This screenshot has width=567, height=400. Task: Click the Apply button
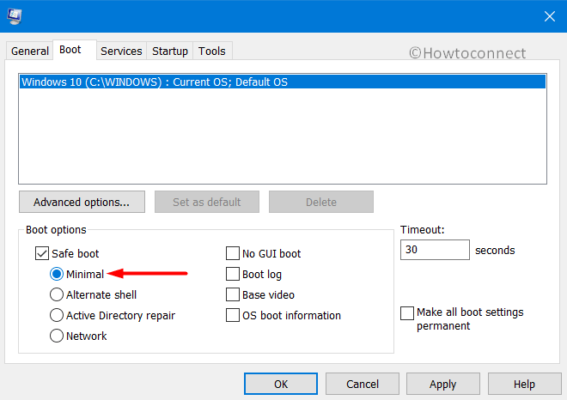[x=443, y=384]
